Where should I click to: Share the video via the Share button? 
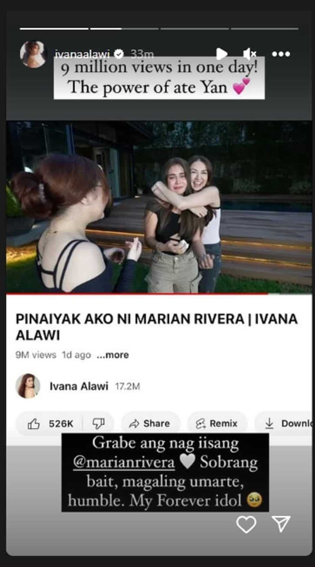pos(150,423)
